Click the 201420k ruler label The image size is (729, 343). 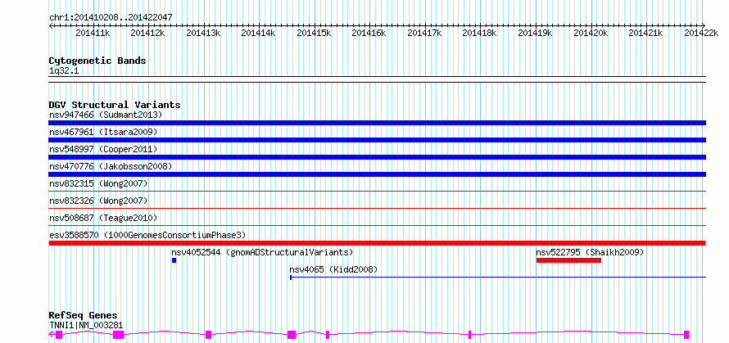[591, 33]
